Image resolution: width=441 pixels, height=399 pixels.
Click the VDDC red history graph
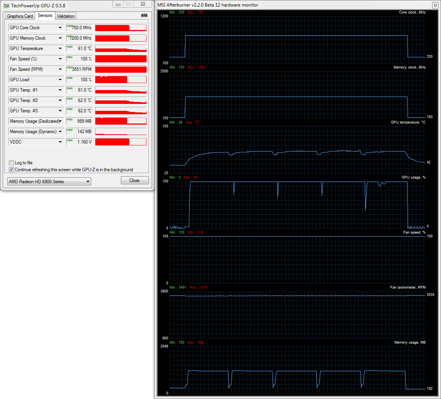click(x=121, y=142)
